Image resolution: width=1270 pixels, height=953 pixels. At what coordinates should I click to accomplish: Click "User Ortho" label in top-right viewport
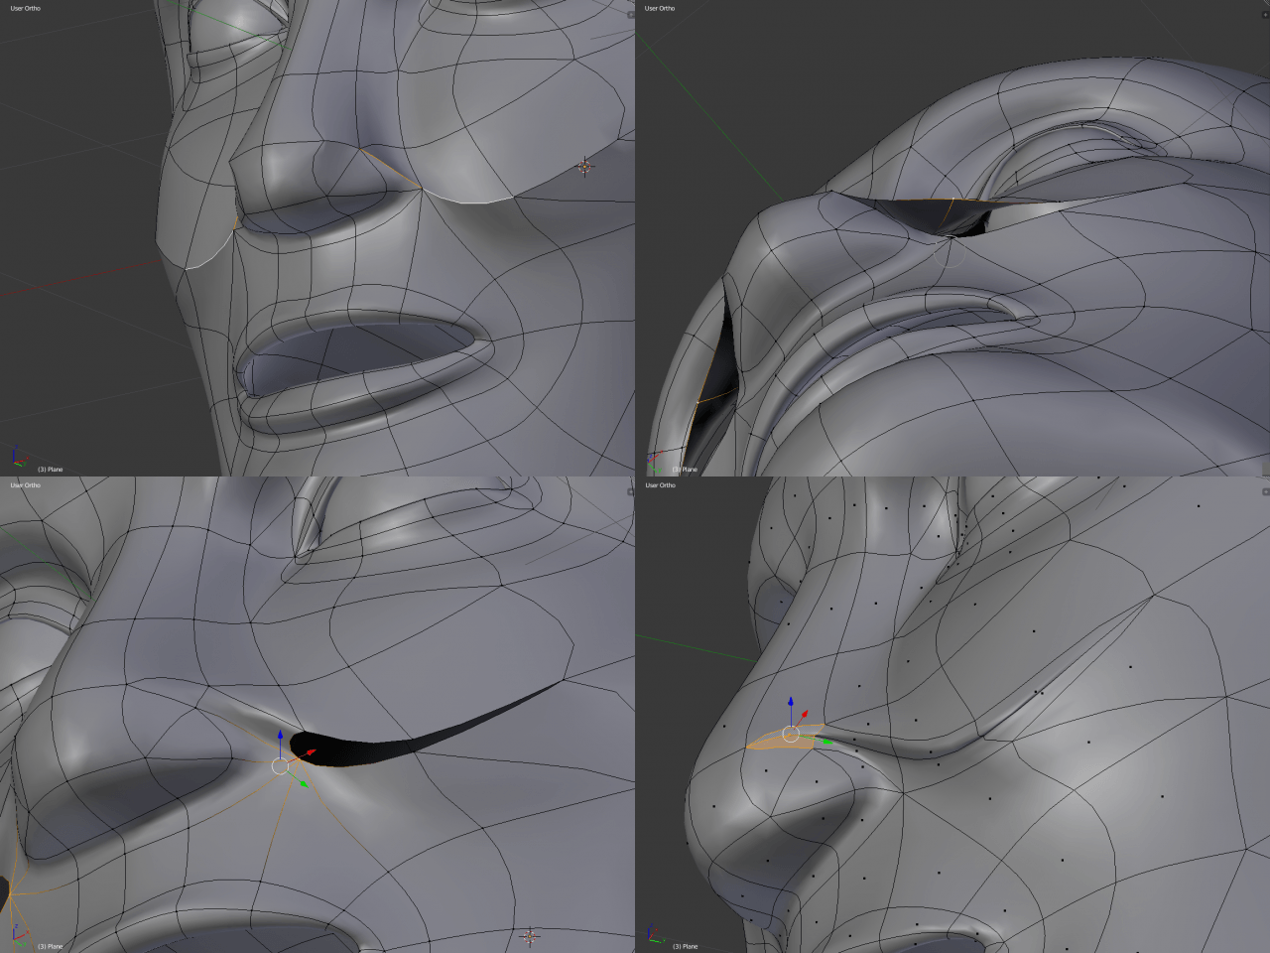point(660,8)
